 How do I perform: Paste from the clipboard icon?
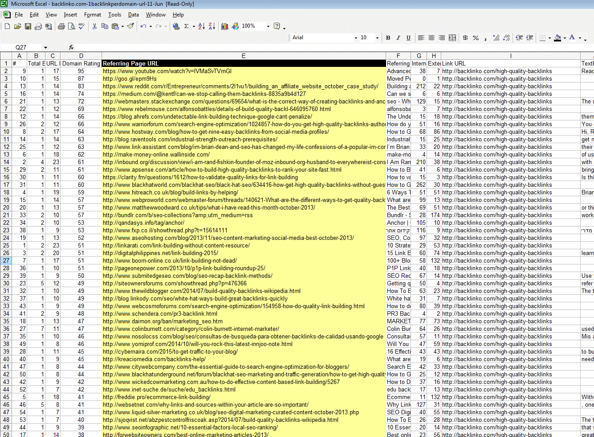click(116, 26)
